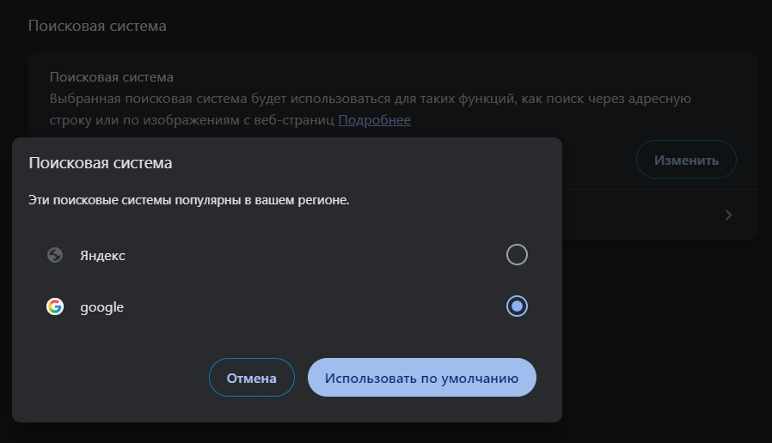The height and width of the screenshot is (443, 772).
Task: Select the google radio button
Action: (x=517, y=306)
